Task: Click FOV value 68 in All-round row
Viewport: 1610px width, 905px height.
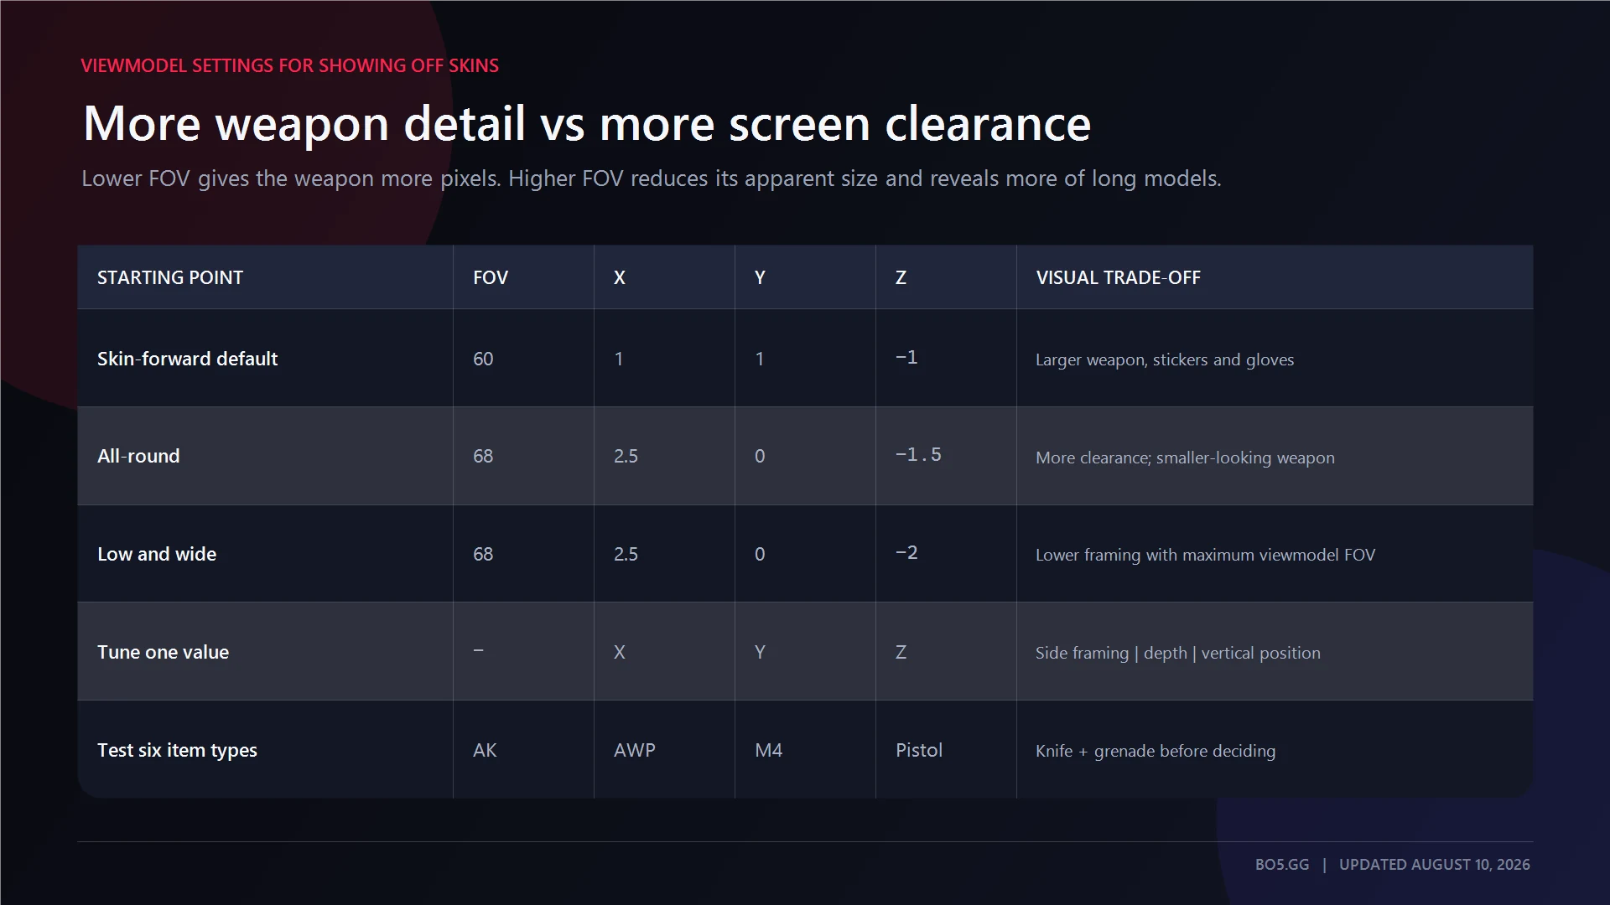Action: [x=483, y=456]
